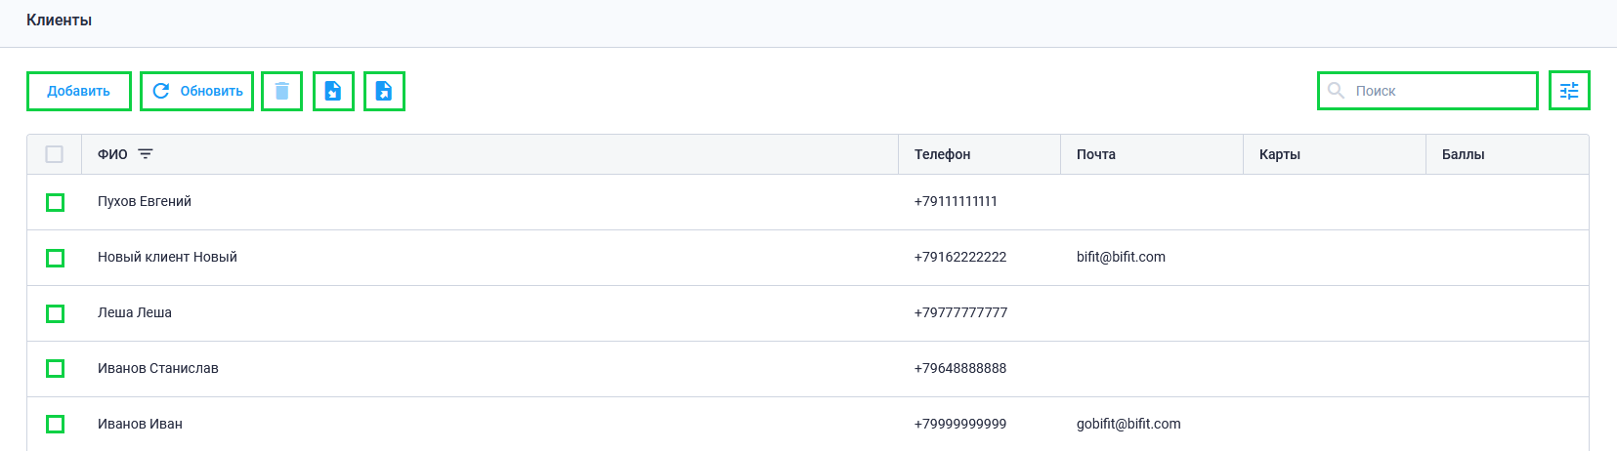Image resolution: width=1617 pixels, height=451 pixels.
Task: Click the magnifier icon in search box
Action: 1336,91
